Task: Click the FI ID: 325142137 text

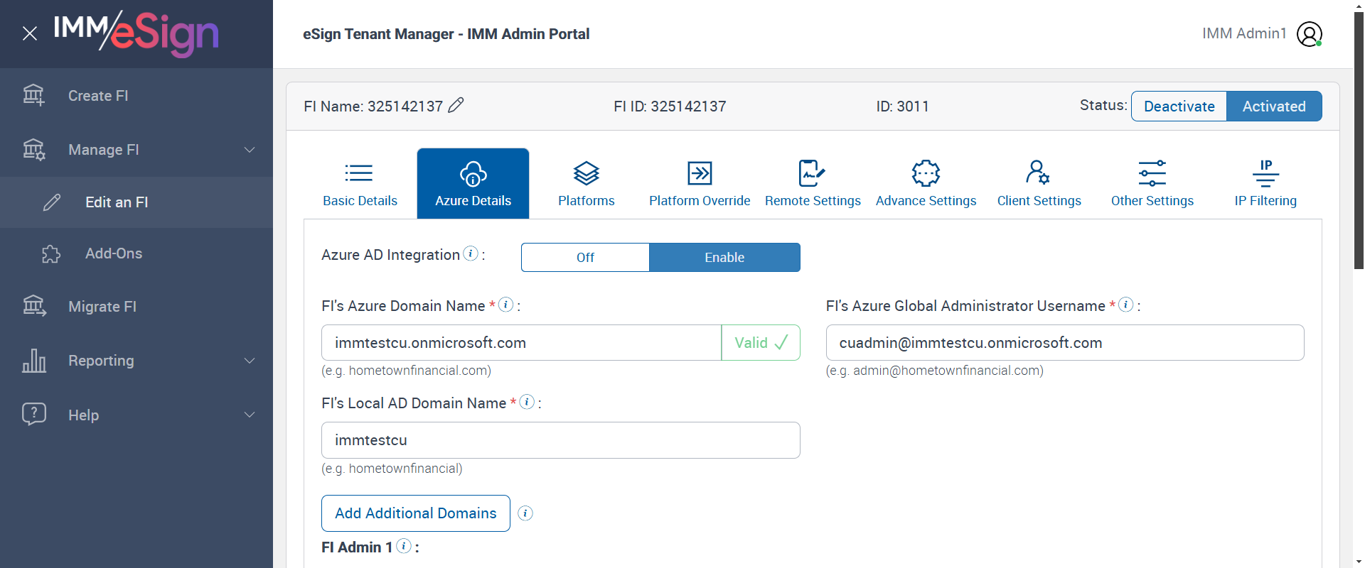Action: coord(670,106)
